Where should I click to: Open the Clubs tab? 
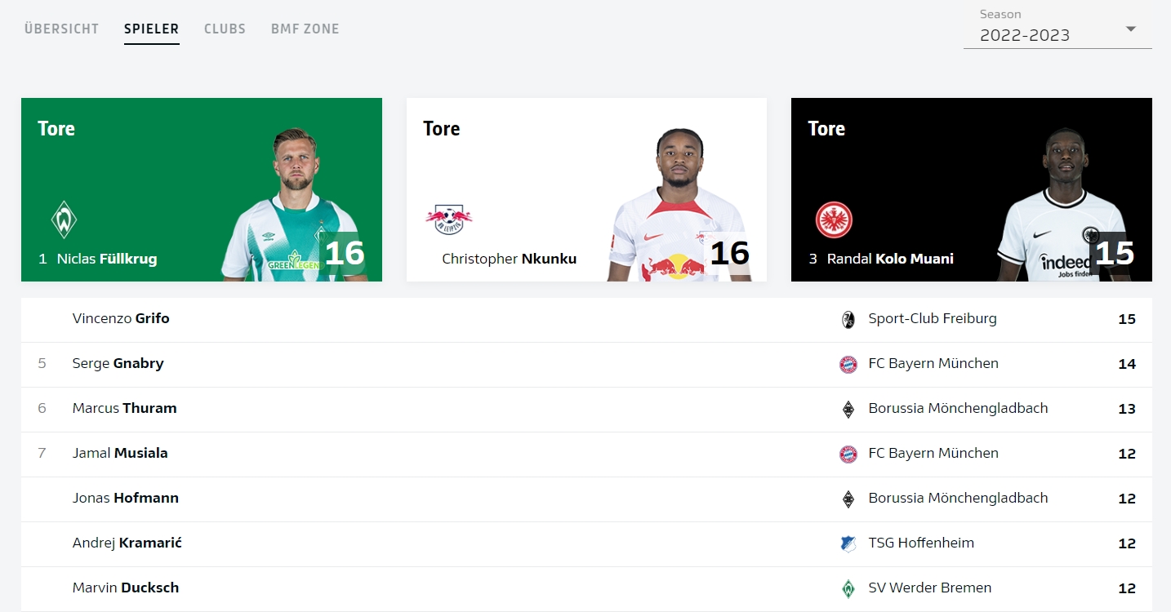225,29
